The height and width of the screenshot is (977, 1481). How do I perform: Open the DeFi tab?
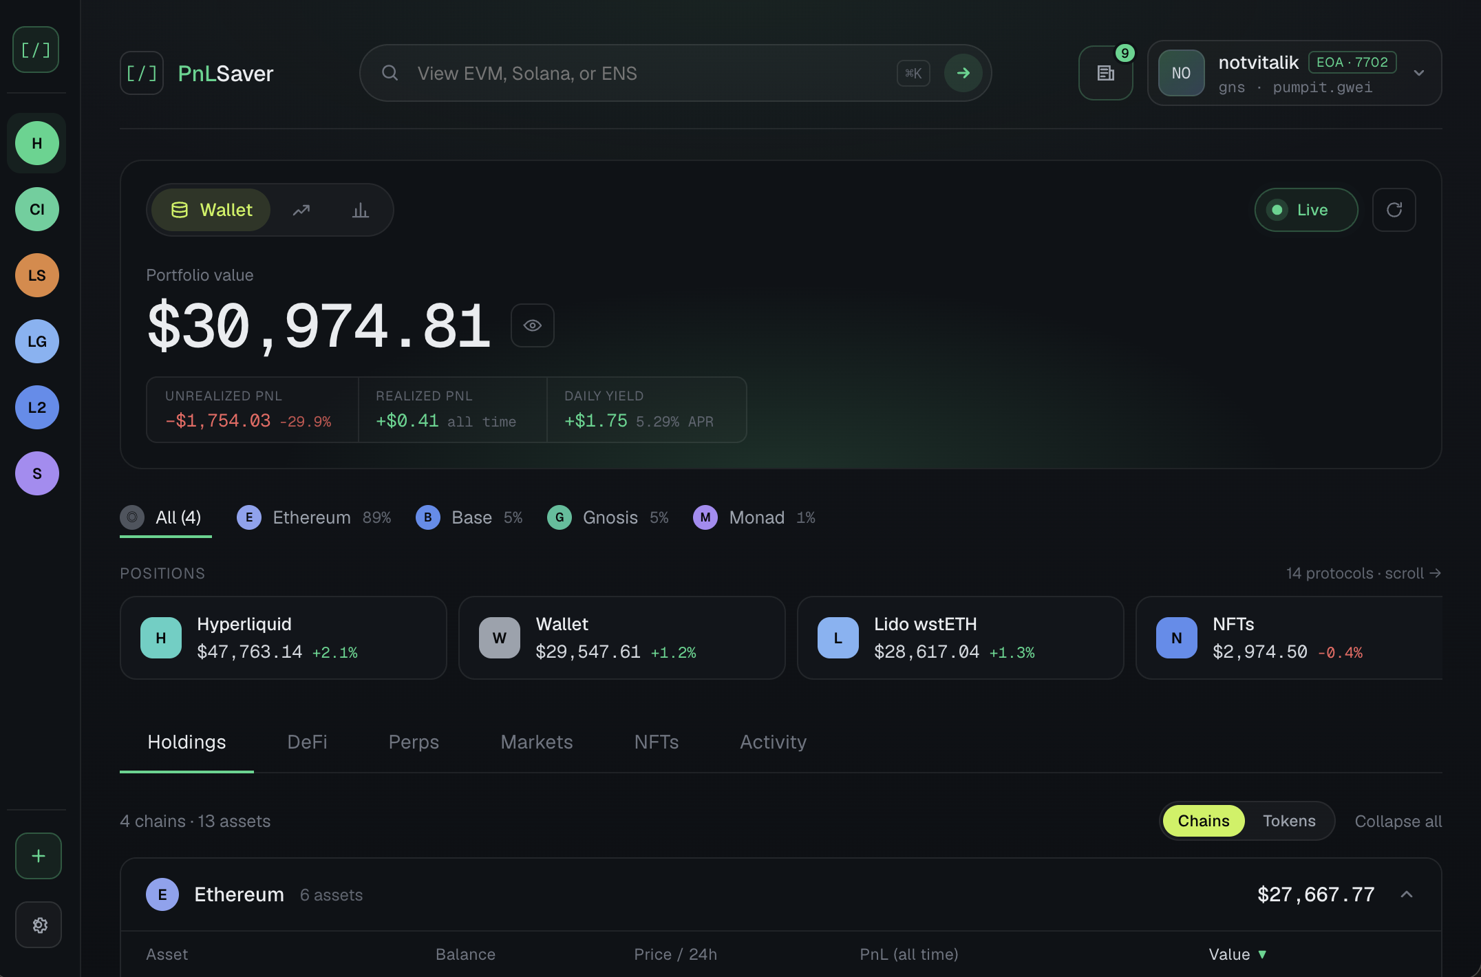(x=307, y=742)
